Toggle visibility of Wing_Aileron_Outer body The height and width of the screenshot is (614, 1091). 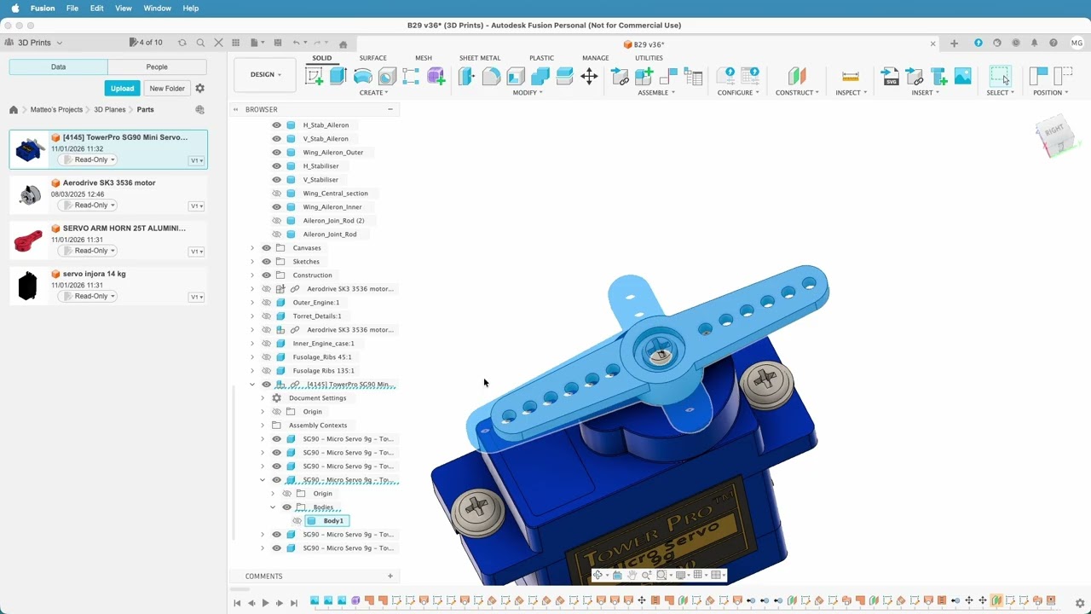click(x=276, y=153)
